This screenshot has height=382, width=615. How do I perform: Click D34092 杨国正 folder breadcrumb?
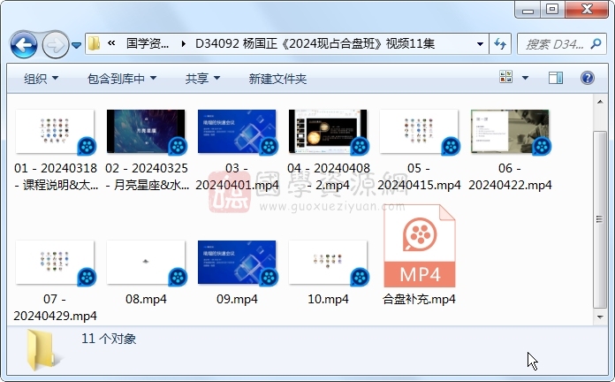point(315,43)
